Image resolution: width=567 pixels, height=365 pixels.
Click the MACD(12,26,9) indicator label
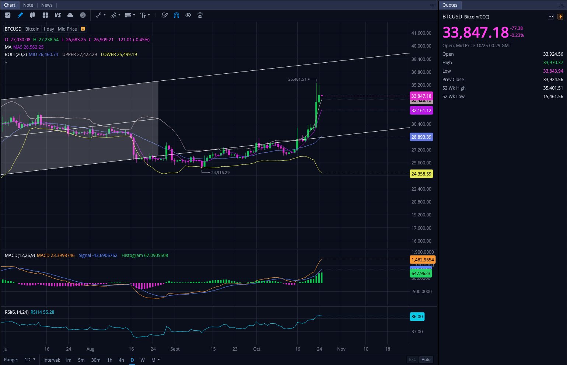pyautogui.click(x=20, y=255)
